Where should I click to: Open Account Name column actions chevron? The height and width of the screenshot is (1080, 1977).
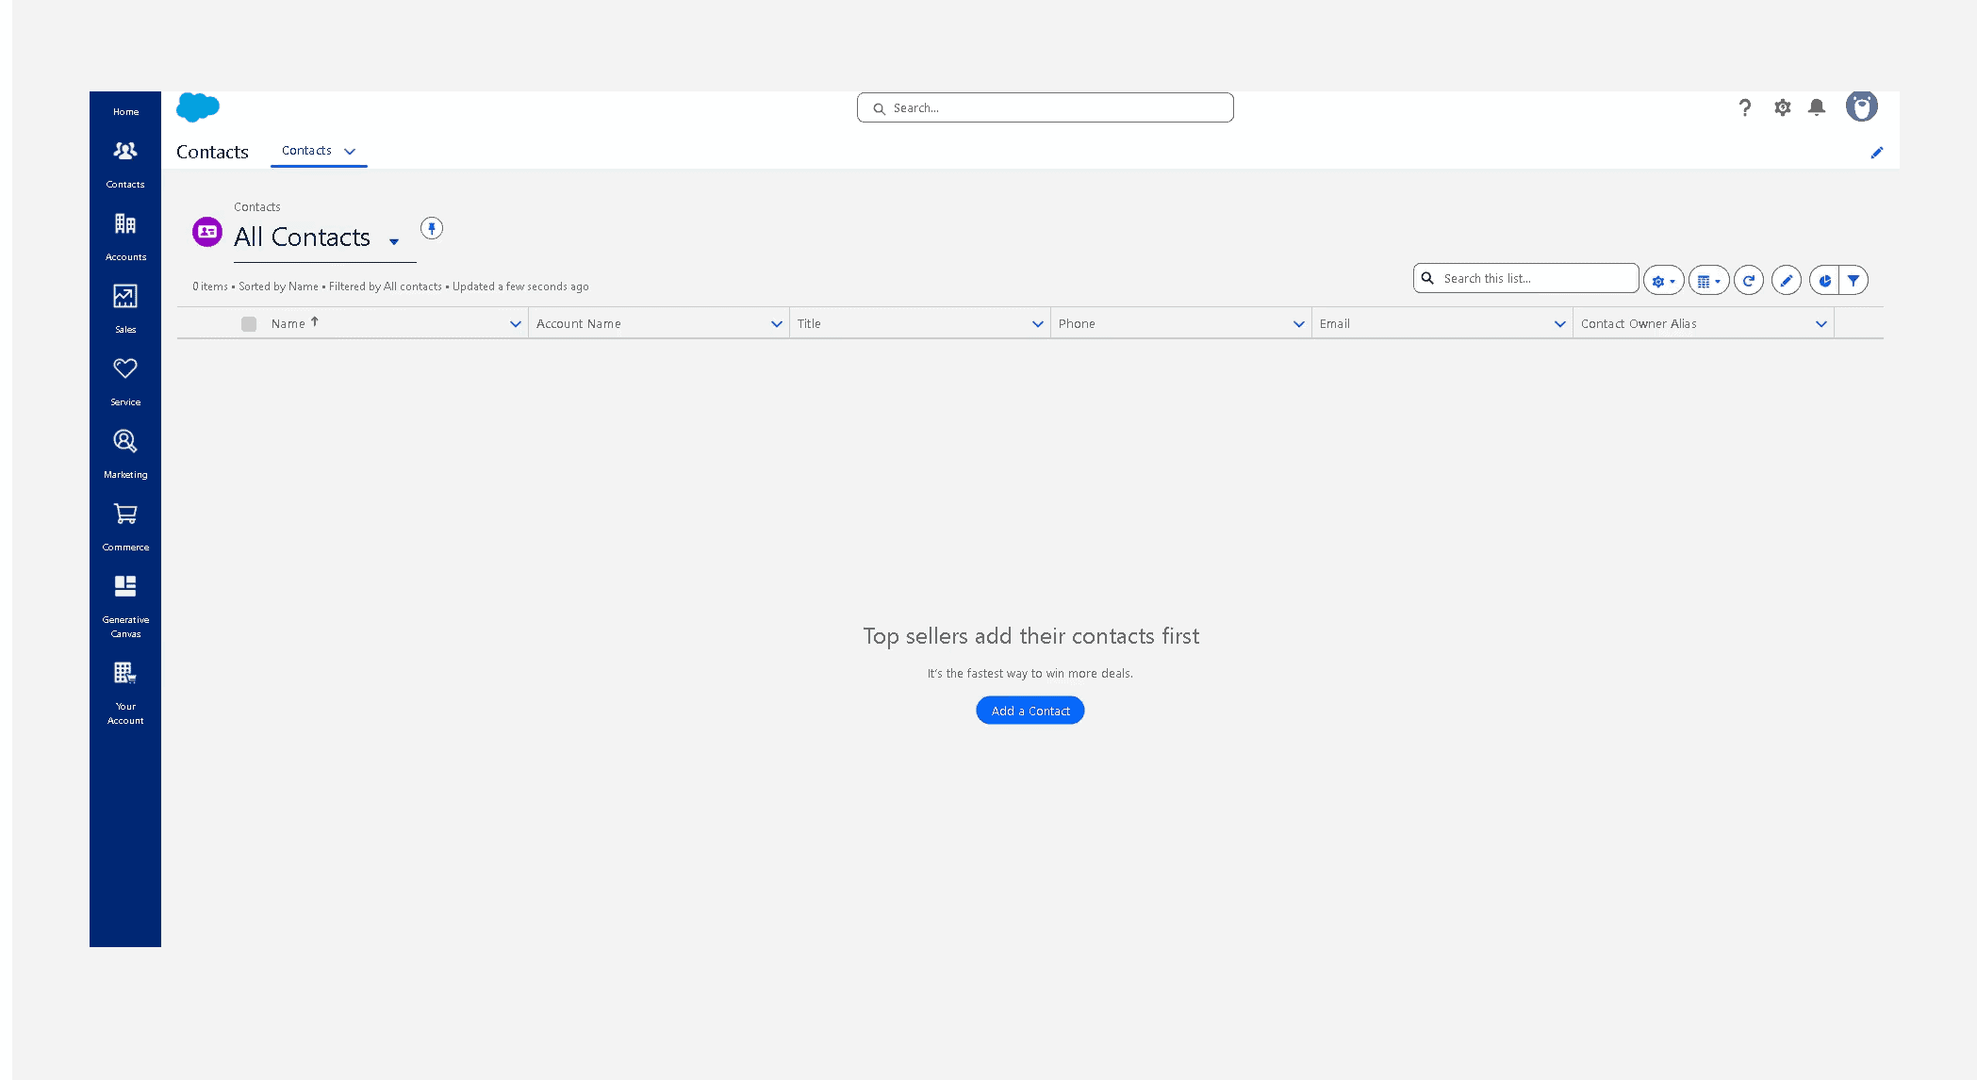pyautogui.click(x=777, y=324)
